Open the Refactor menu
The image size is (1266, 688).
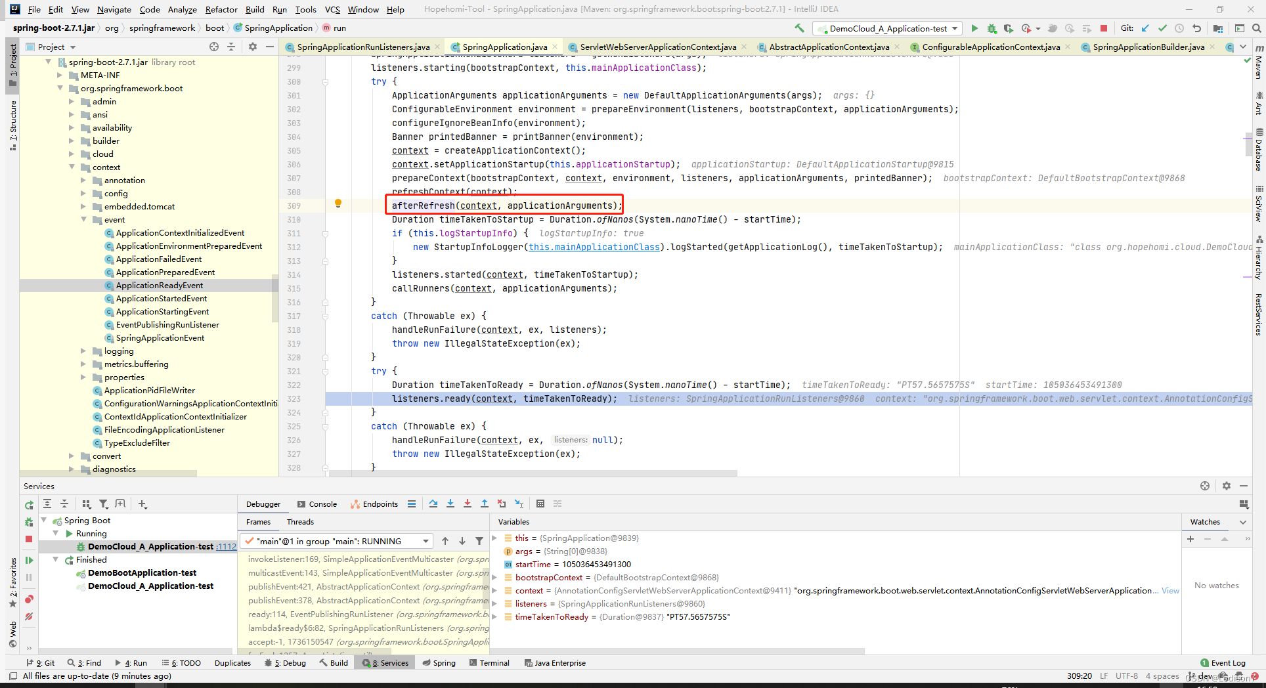point(221,9)
